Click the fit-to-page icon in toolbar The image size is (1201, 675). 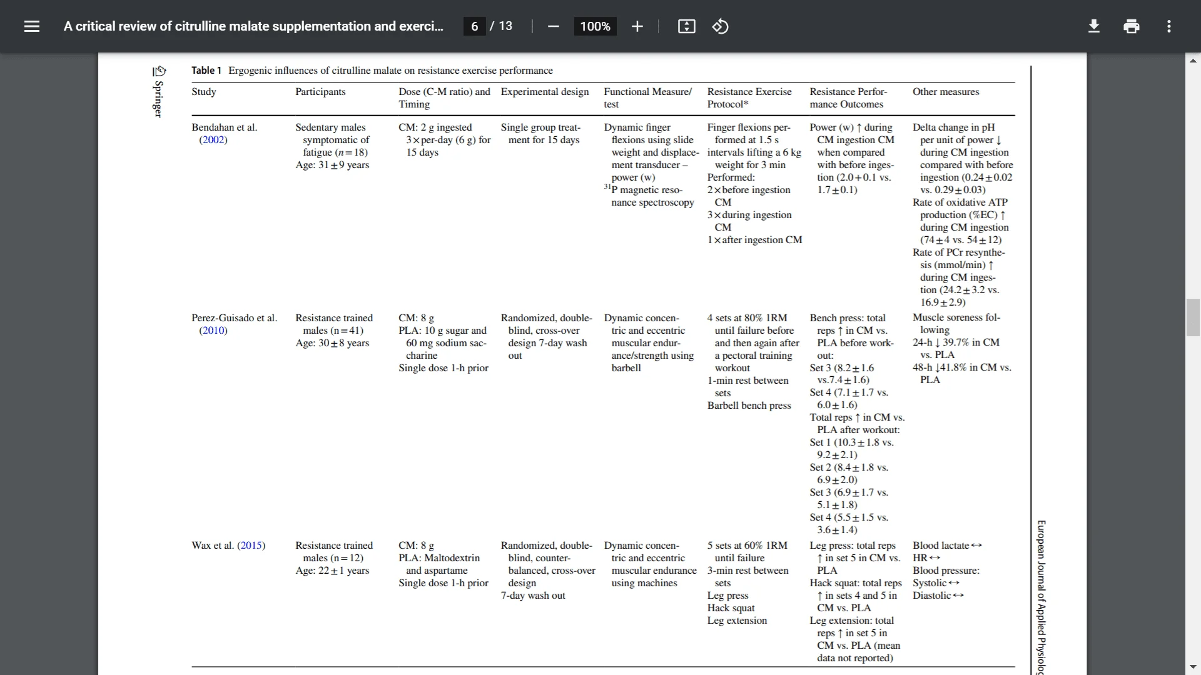687,26
